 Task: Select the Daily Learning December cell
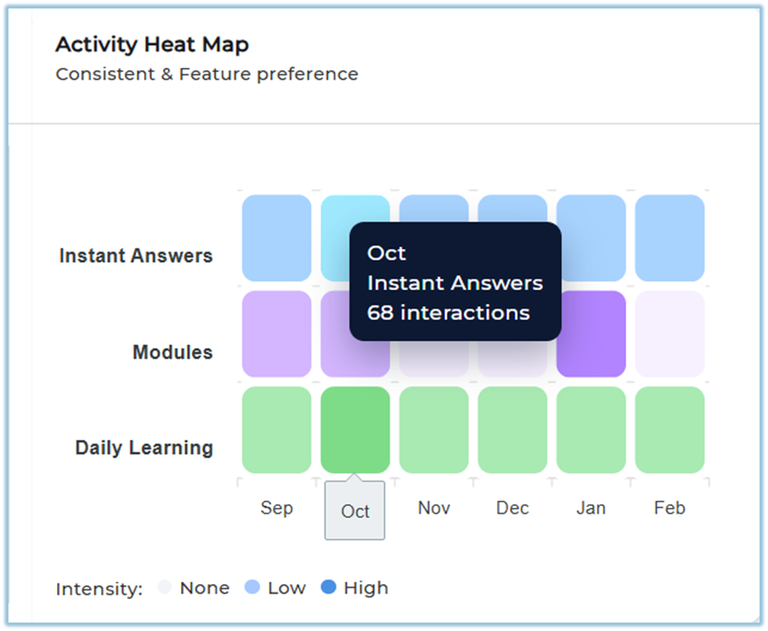pos(512,430)
